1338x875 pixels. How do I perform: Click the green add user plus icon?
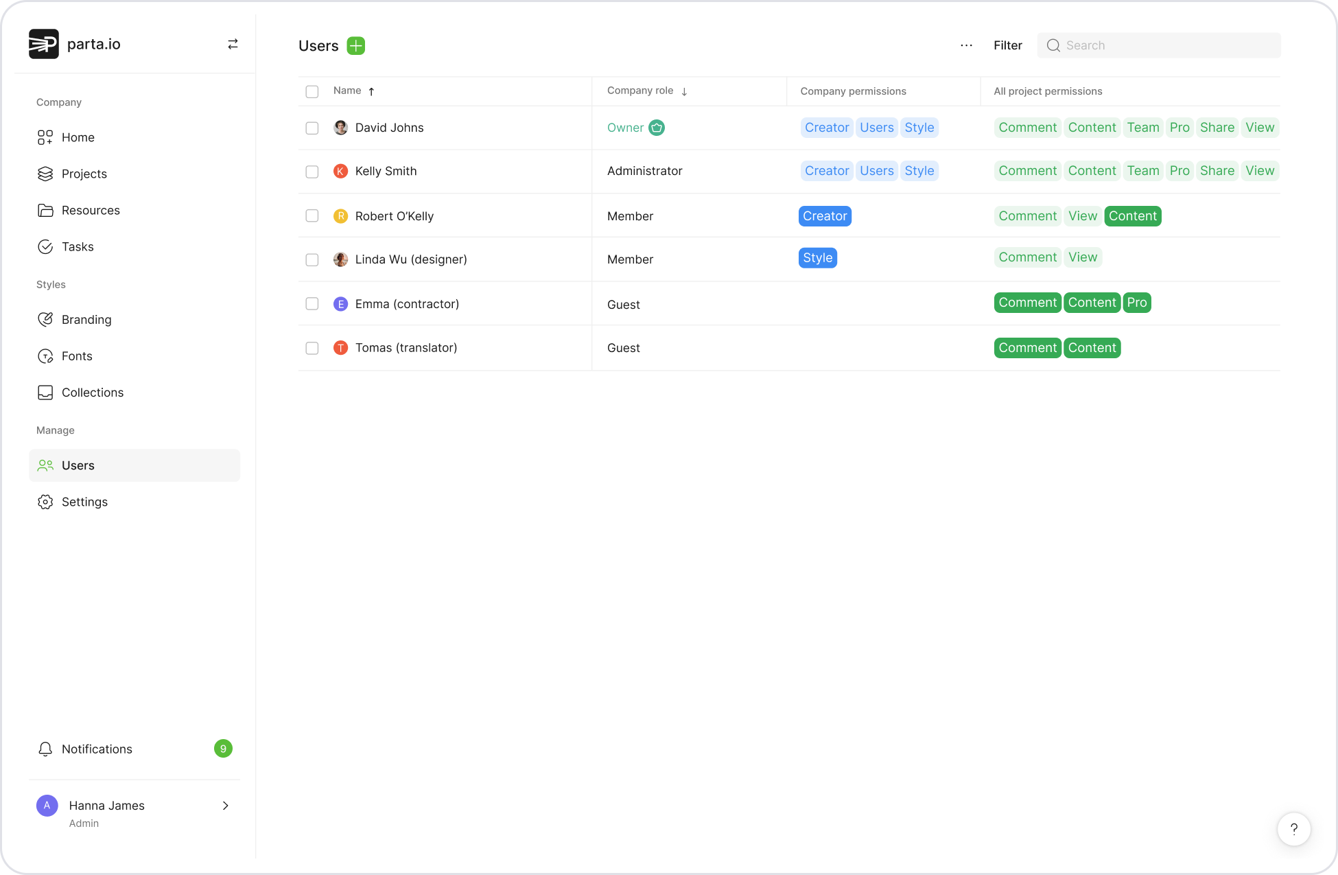[x=355, y=46]
